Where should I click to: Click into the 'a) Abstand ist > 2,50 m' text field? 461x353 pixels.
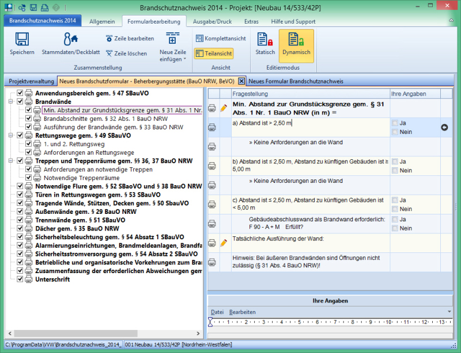point(311,128)
